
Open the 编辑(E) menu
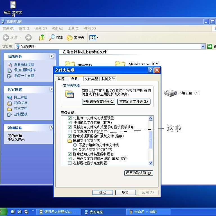(x=25, y=28)
